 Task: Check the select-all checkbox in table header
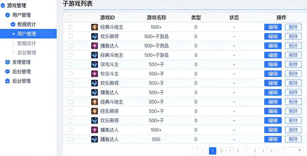71,17
